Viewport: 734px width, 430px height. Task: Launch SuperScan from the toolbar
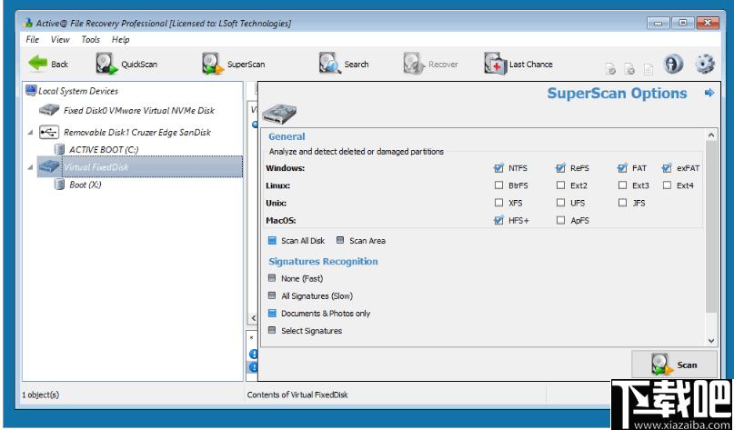coord(234,64)
